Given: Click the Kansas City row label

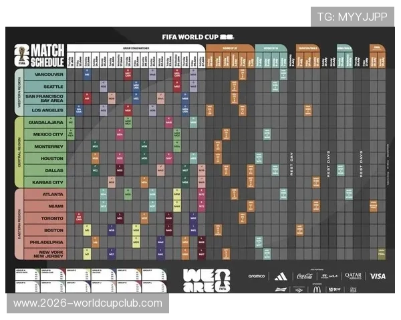Looking at the screenshot, I should click(x=45, y=182).
